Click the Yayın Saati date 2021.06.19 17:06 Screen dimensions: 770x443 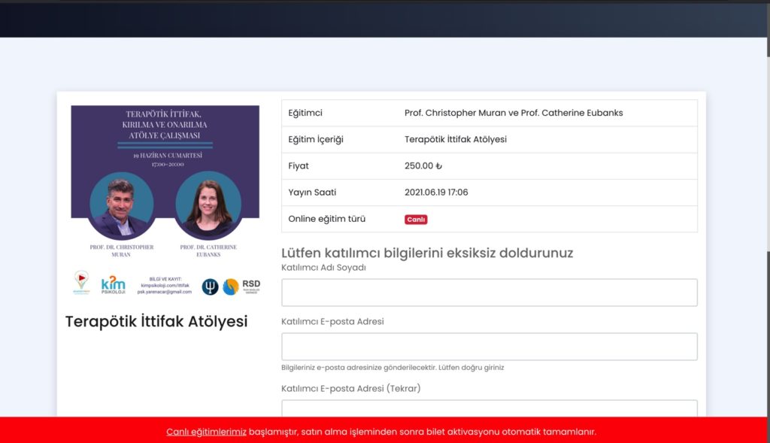click(x=436, y=193)
